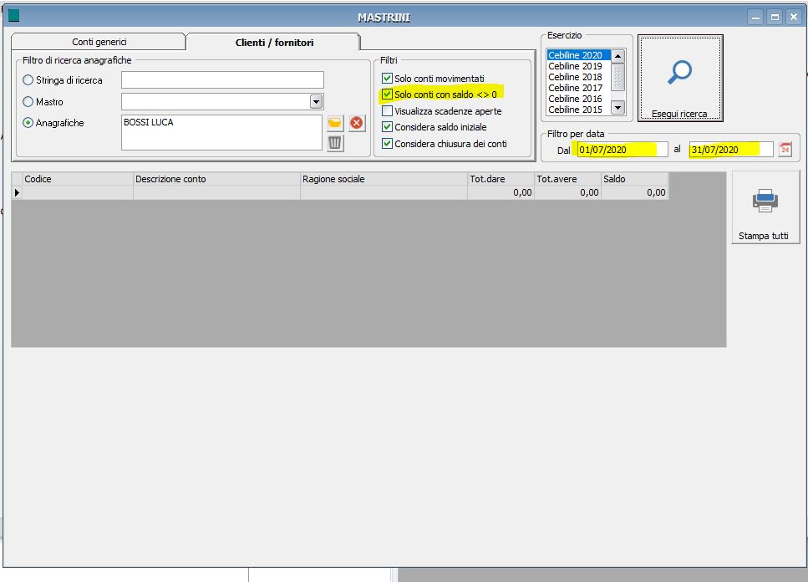Screen dimensions: 808x582
Task: Toggle Solo conti con saldo <> 0 checkbox
Action: tap(387, 94)
